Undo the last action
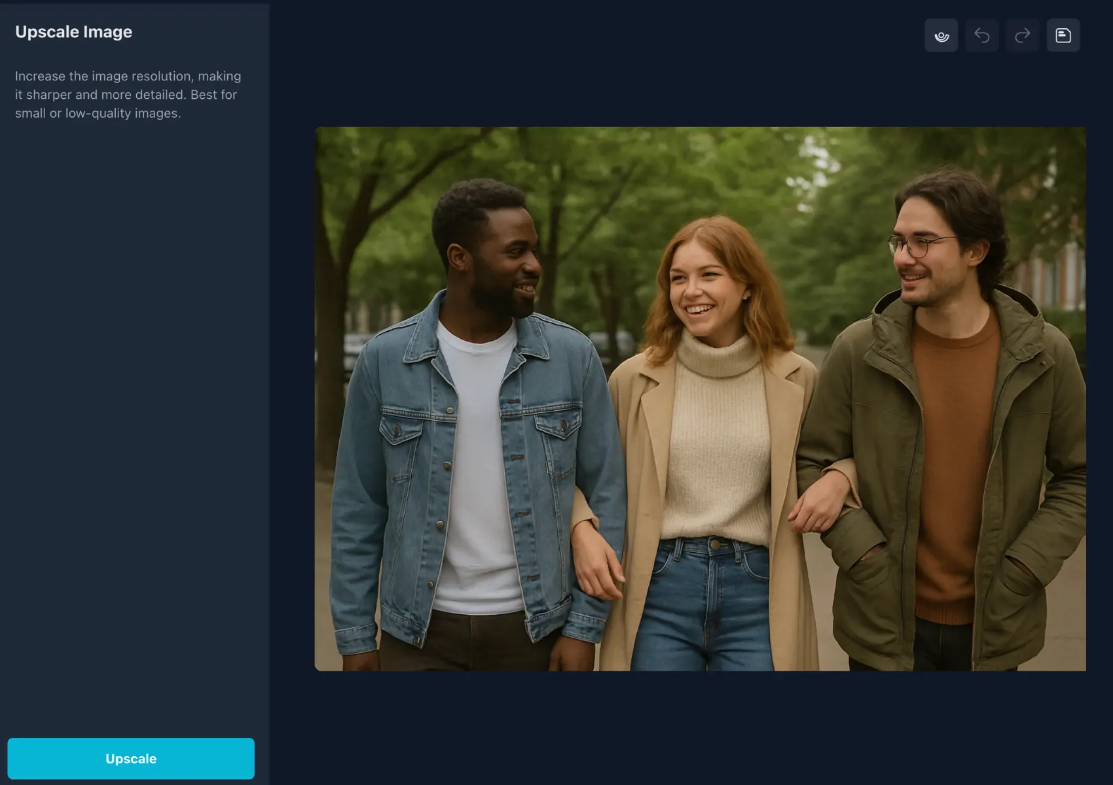The height and width of the screenshot is (785, 1113). coord(981,35)
